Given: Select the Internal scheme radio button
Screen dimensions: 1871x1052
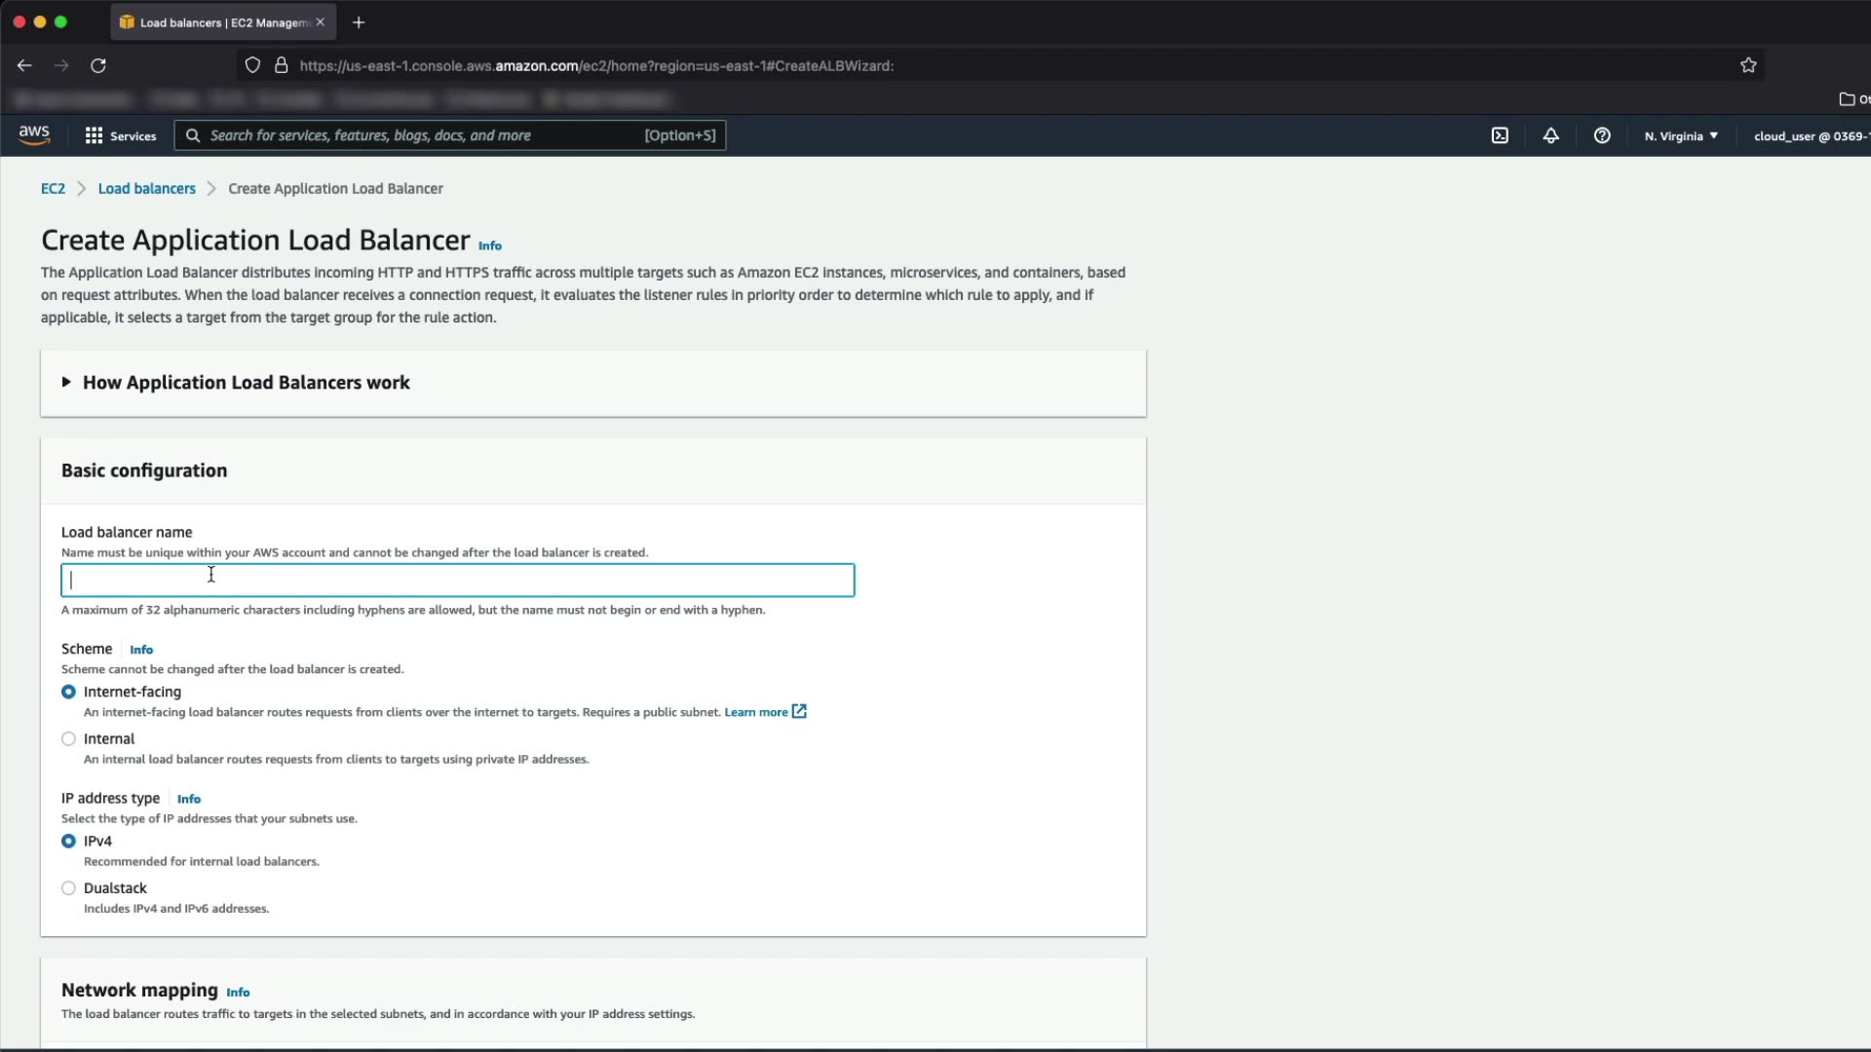Looking at the screenshot, I should tap(68, 738).
